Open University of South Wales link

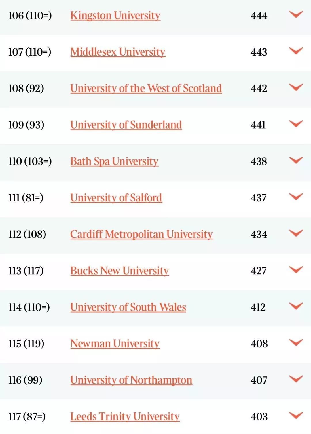tap(128, 307)
